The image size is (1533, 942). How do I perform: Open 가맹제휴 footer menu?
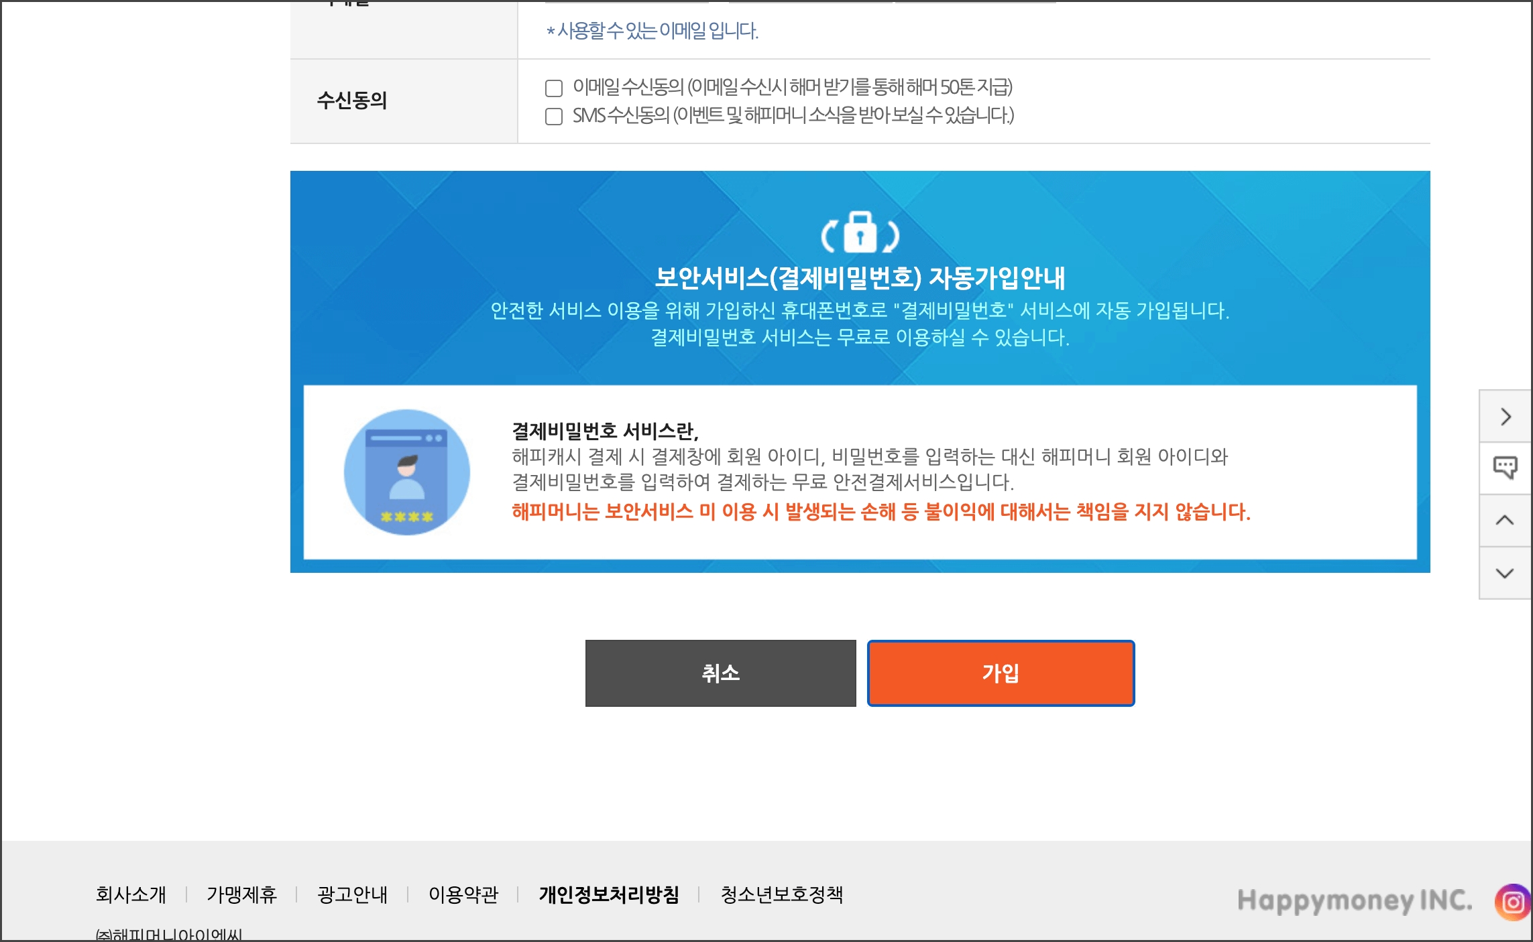tap(241, 894)
